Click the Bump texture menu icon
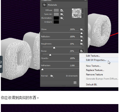This screenshot has height=112, width=131. [x=81, y=51]
